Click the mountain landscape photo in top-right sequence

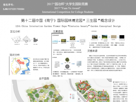(x=95, y=37)
